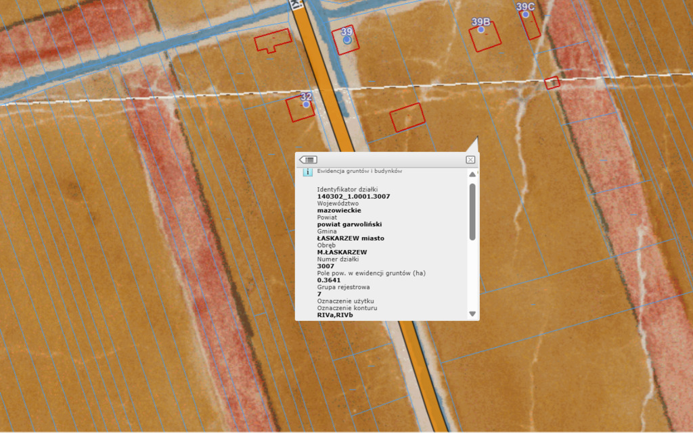Select address point marker 39
This screenshot has width=693, height=433.
point(347,40)
